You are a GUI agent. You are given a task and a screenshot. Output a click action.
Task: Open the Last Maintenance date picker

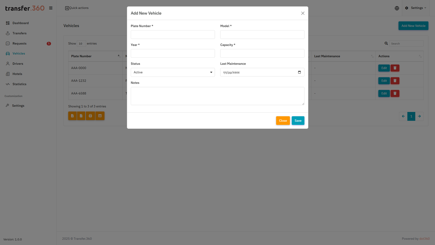pyautogui.click(x=299, y=72)
